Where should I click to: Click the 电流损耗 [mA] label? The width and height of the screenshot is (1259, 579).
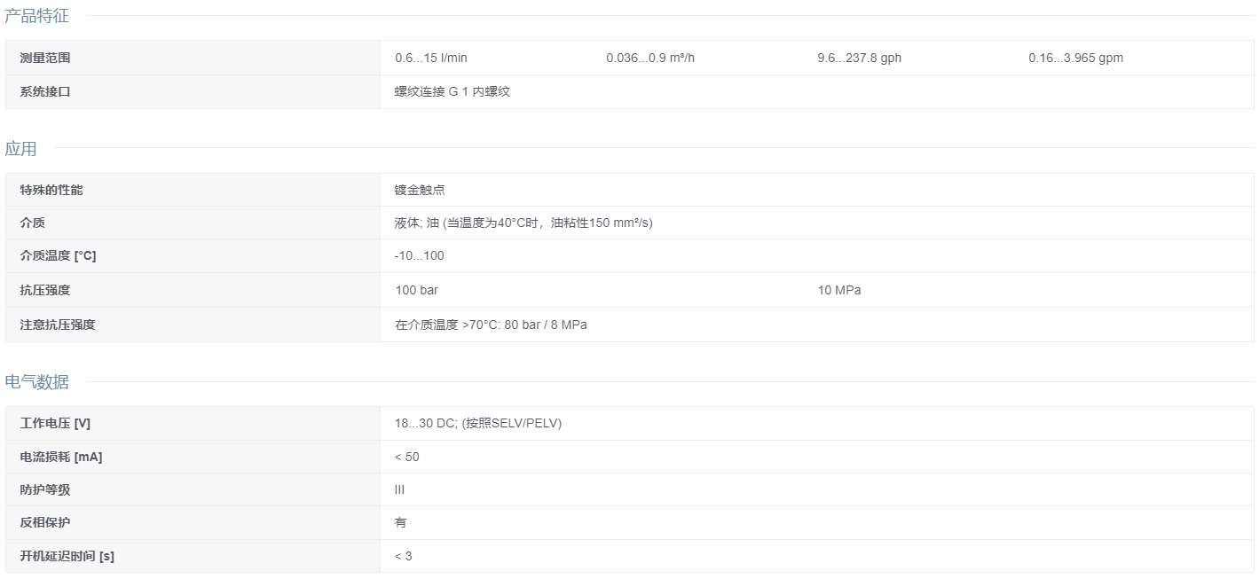pos(61,457)
